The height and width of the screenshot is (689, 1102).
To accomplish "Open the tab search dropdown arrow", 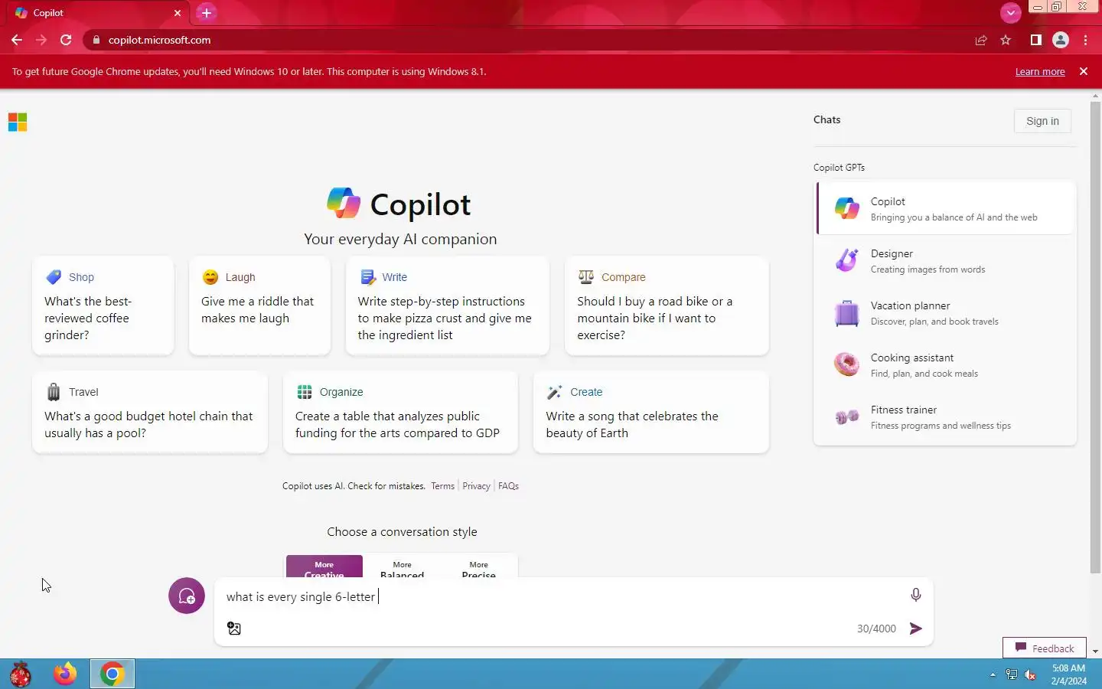I will pyautogui.click(x=1011, y=13).
